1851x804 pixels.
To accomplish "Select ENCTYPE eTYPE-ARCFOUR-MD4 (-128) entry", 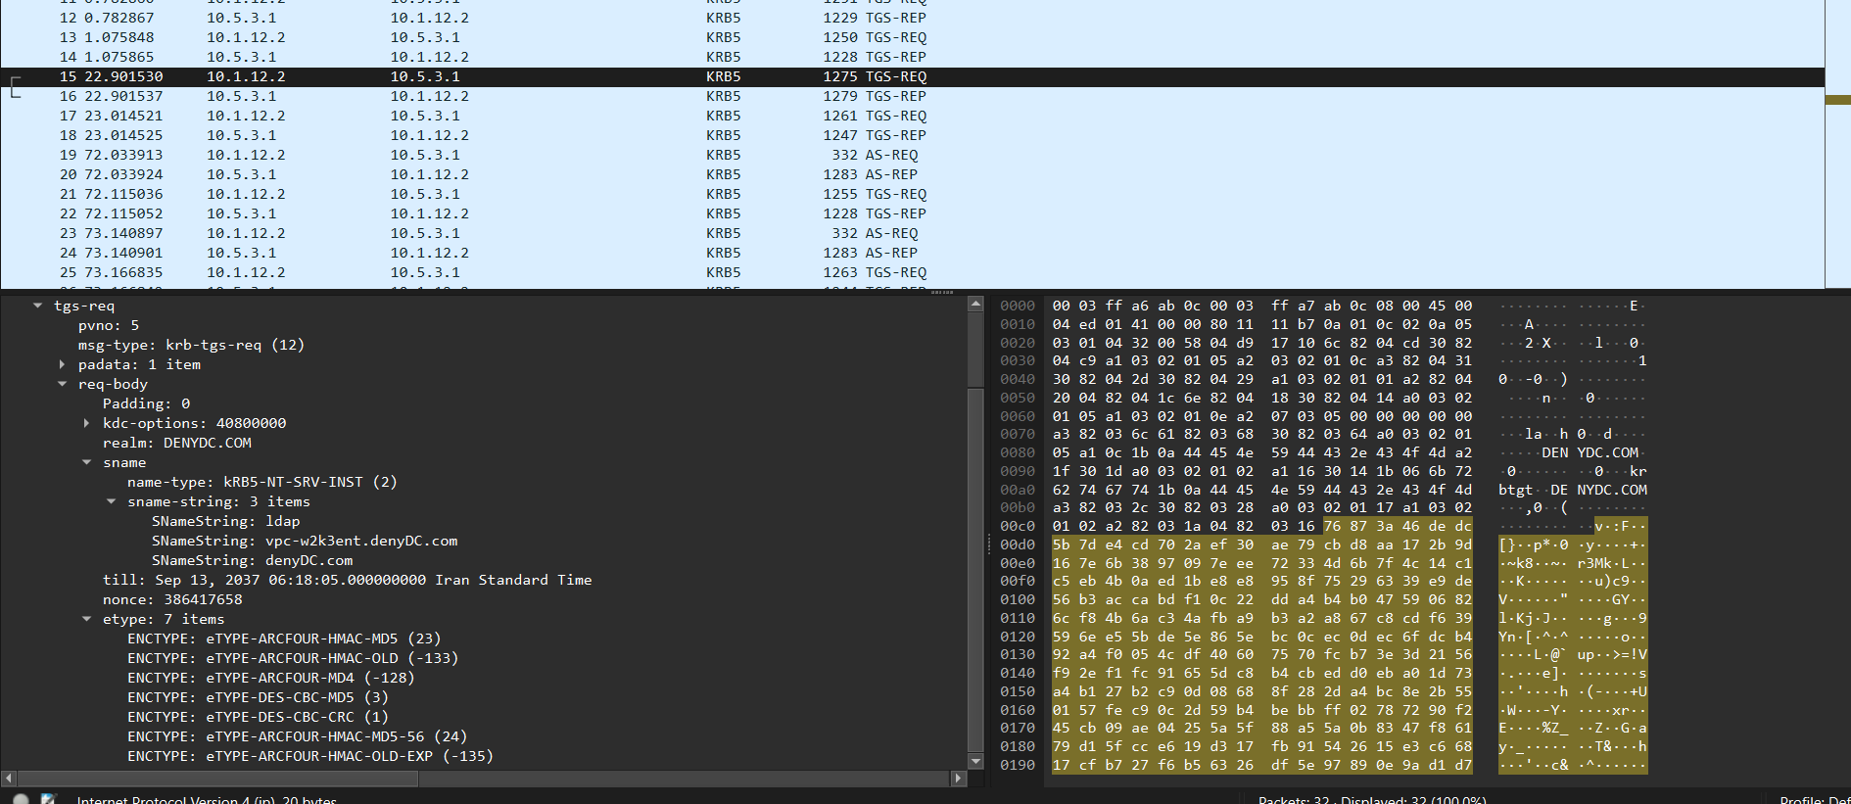I will point(271,678).
